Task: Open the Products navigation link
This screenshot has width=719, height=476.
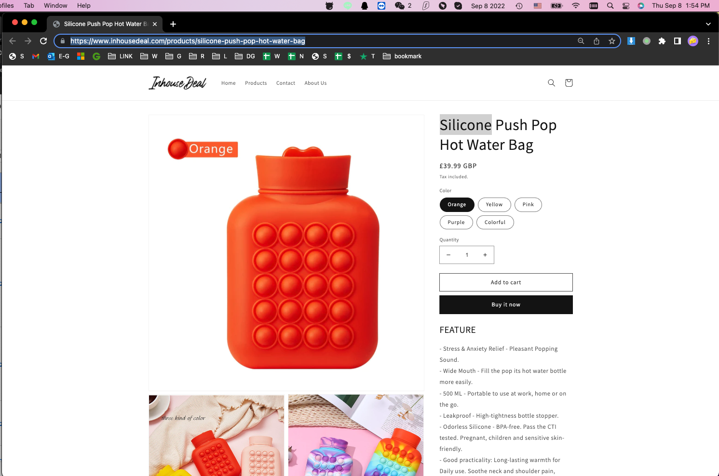Action: click(x=256, y=83)
